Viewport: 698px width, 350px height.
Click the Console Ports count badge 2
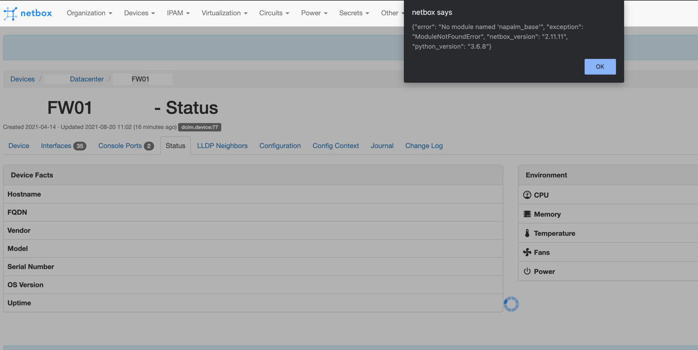[x=149, y=146]
